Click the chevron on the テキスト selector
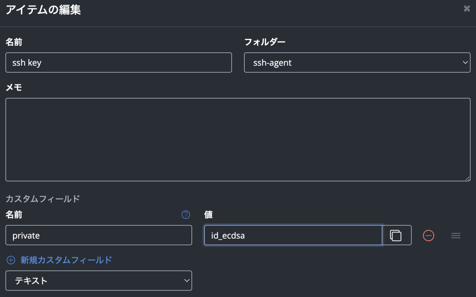 187,281
